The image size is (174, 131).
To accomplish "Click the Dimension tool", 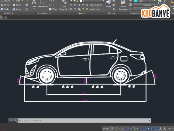I will (x=43, y=4).
